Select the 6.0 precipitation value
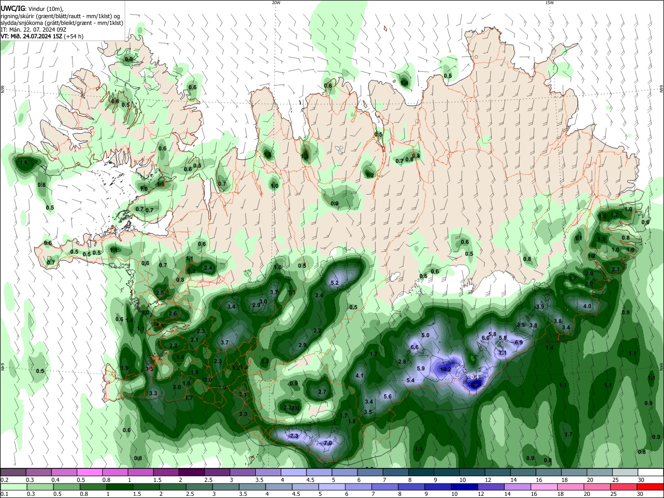This screenshot has width=664, height=498. tap(486, 338)
